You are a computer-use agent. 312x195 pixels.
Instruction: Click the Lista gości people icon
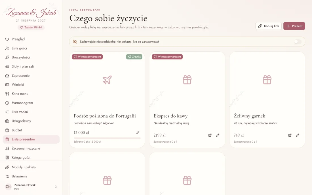pyautogui.click(x=7, y=48)
